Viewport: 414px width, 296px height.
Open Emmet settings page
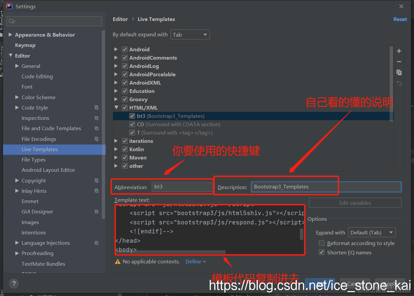coord(30,201)
